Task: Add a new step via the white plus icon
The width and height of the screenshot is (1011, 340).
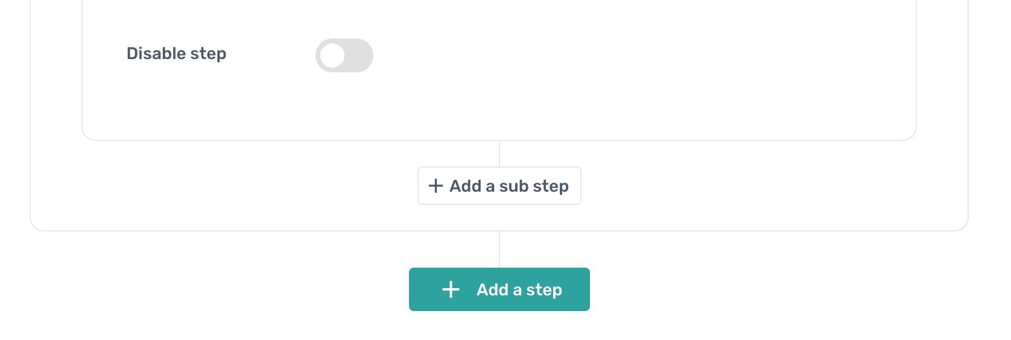Action: tap(451, 289)
